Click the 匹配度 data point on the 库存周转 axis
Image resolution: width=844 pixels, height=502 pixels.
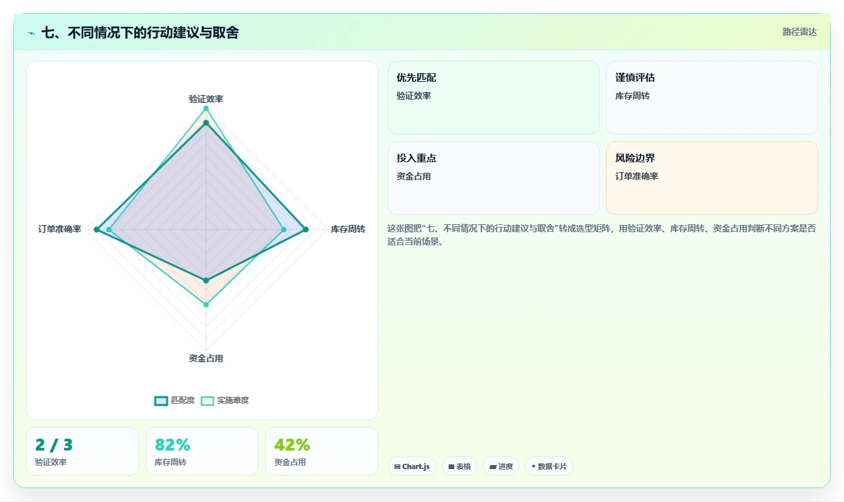tap(305, 230)
